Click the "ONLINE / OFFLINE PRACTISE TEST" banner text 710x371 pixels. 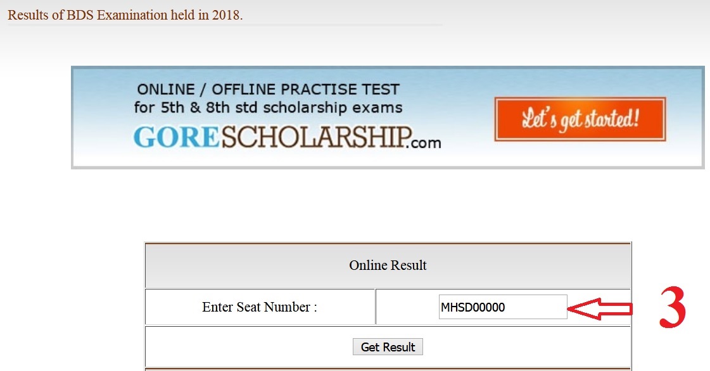[268, 88]
